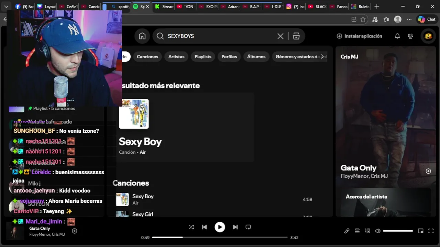Open the profile avatar menu

click(428, 36)
